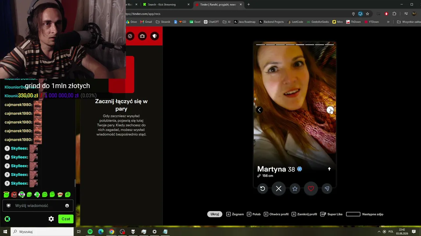The height and width of the screenshot is (236, 421).
Task: Bookmark this page with the star icon
Action: click(367, 14)
